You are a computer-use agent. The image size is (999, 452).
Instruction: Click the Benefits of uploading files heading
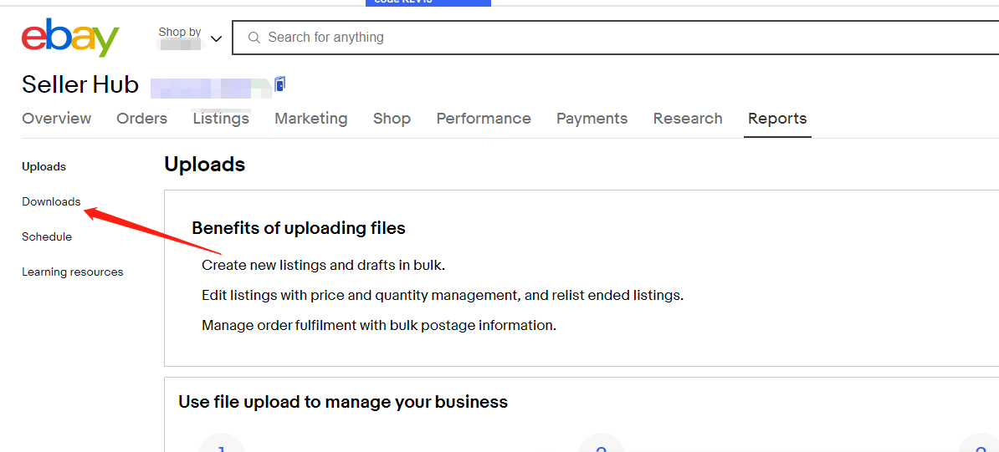(x=299, y=228)
